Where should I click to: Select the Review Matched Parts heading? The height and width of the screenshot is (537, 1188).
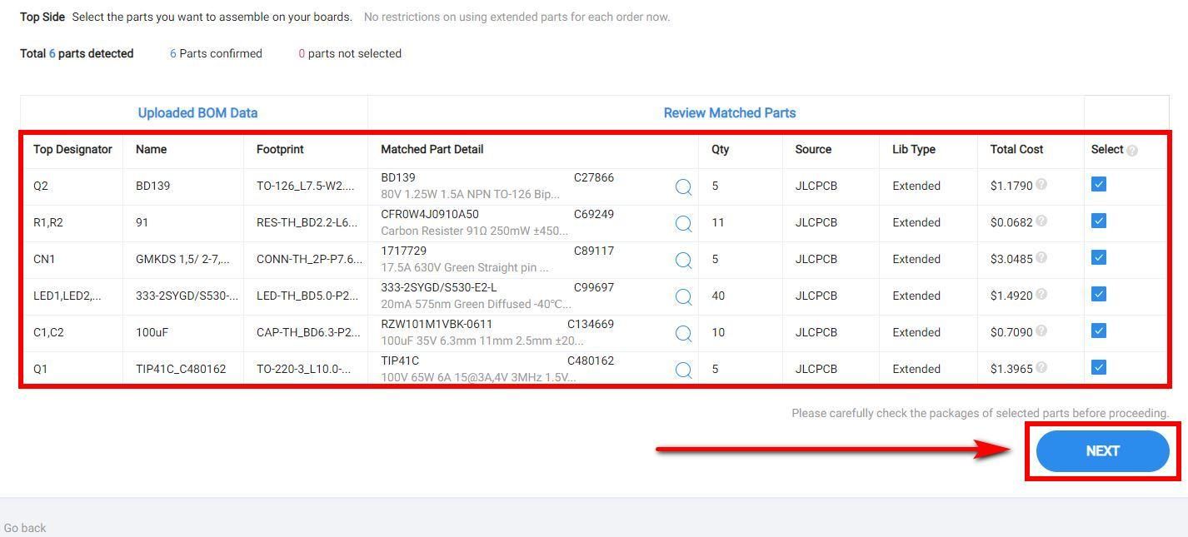coord(730,113)
